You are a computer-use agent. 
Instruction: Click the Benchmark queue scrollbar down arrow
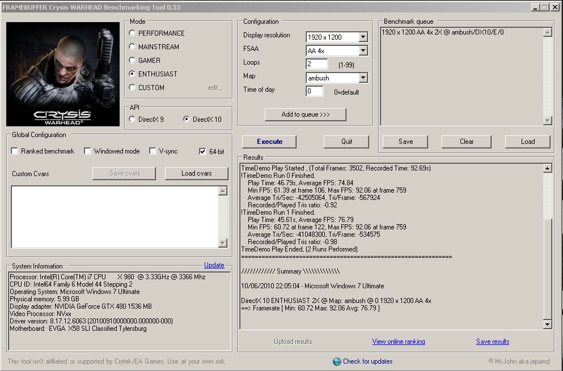click(547, 121)
